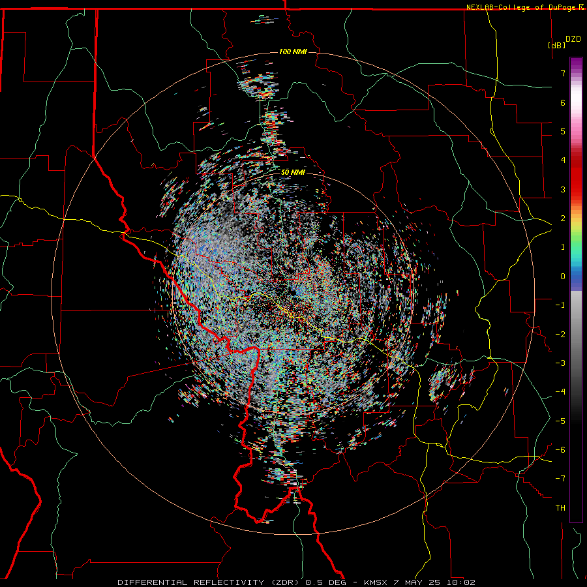Viewport: 587px width, 587px height.
Task: Click the 2 value on the color scale
Action: [x=563, y=218]
